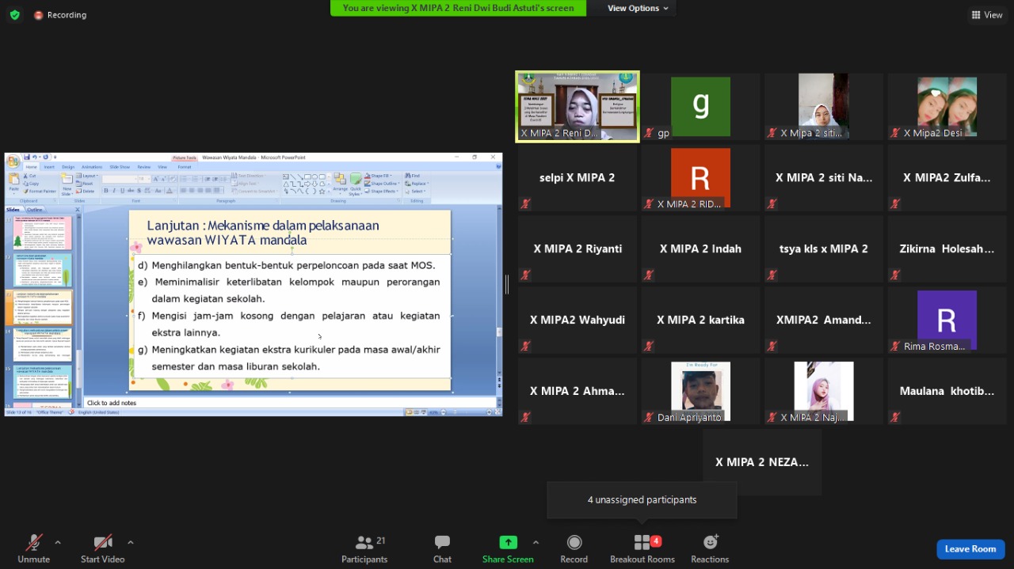Click the X MIPA 2 Reni video thumbnail
Screen dimensions: 1014x569
(x=577, y=107)
